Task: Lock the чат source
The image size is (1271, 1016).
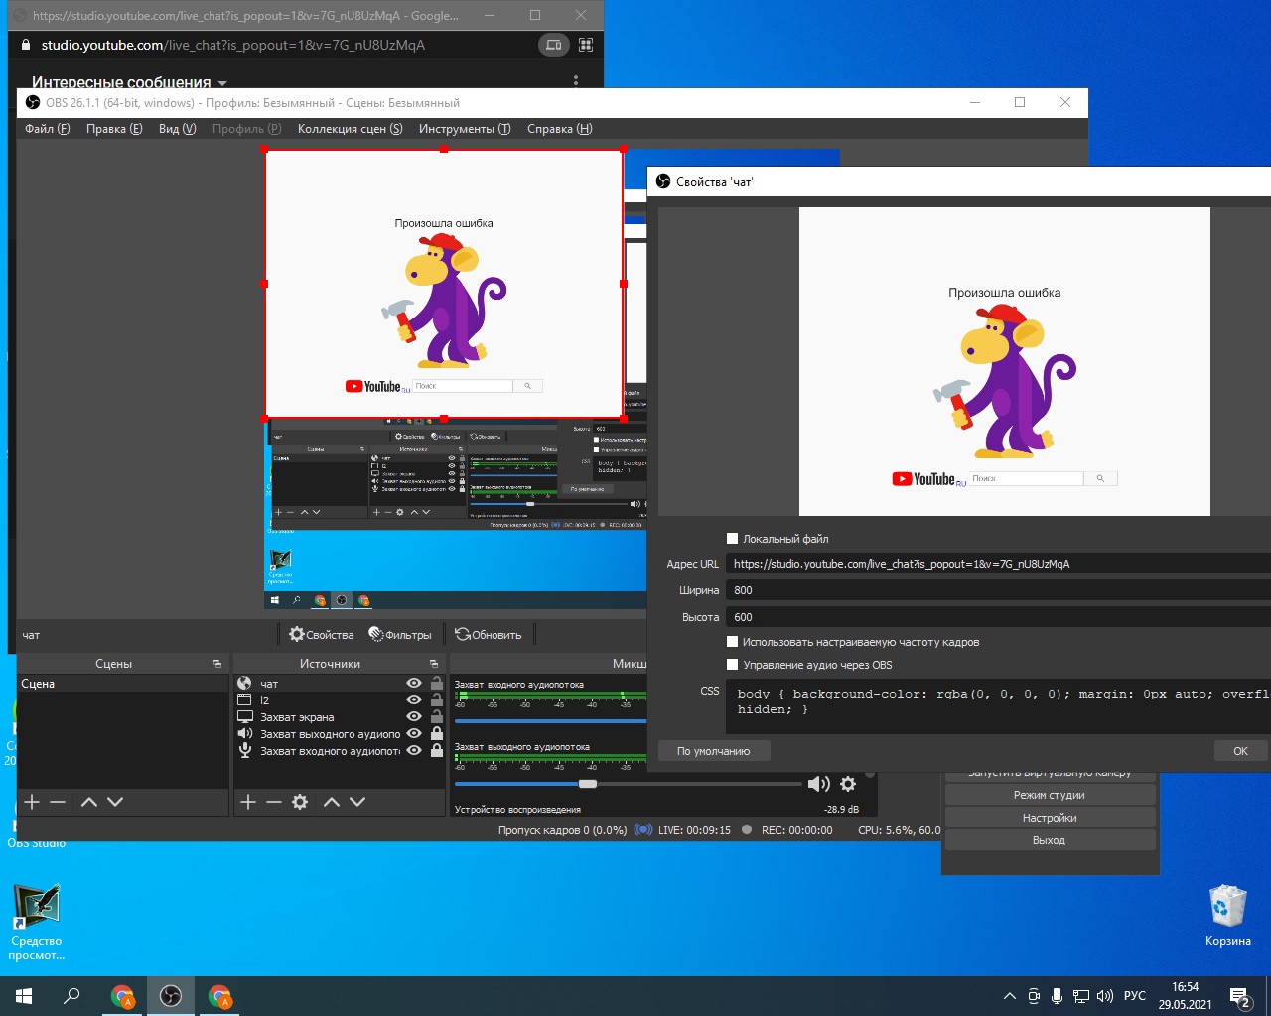Action: pyautogui.click(x=437, y=684)
